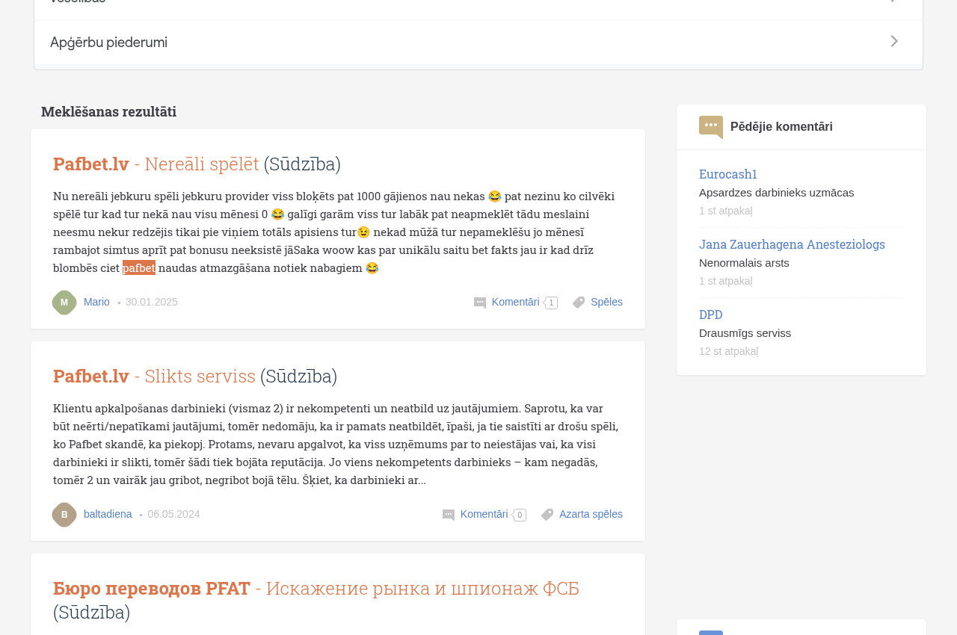Click the Pēdējie komentāri speech bubble icon
The height and width of the screenshot is (635, 957).
711,127
